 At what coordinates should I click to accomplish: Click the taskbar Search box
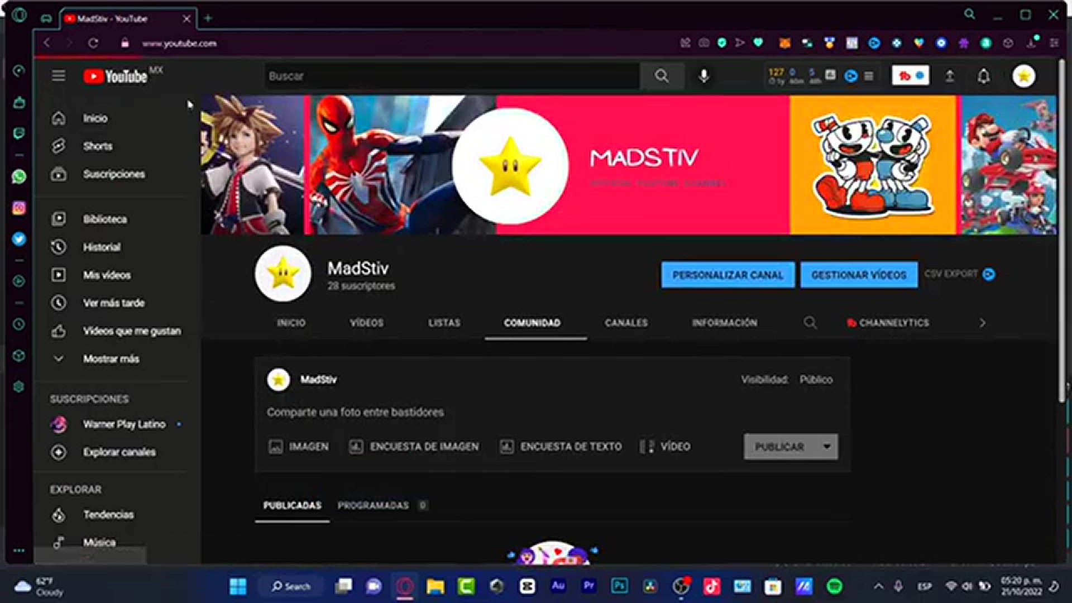coord(291,586)
